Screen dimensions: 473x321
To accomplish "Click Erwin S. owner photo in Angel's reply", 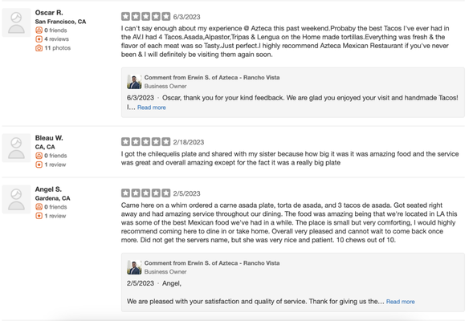I will (134, 267).
